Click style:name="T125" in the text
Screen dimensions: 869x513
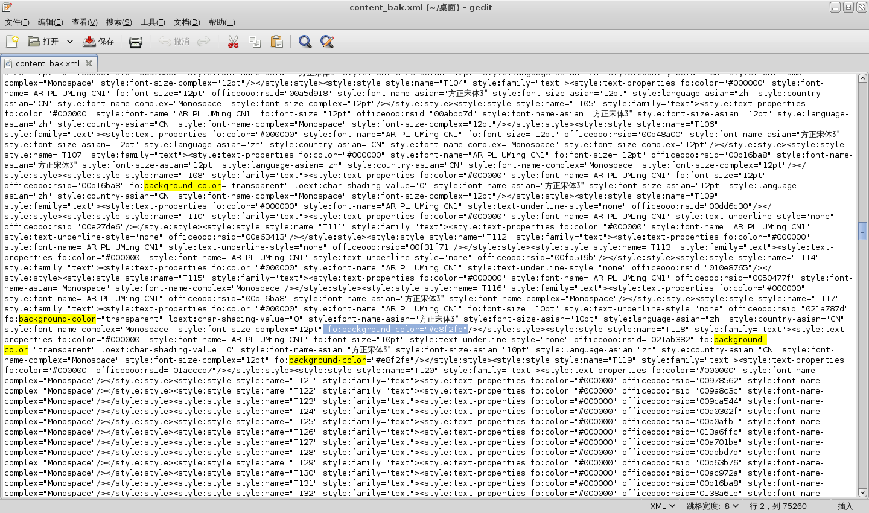coord(275,421)
